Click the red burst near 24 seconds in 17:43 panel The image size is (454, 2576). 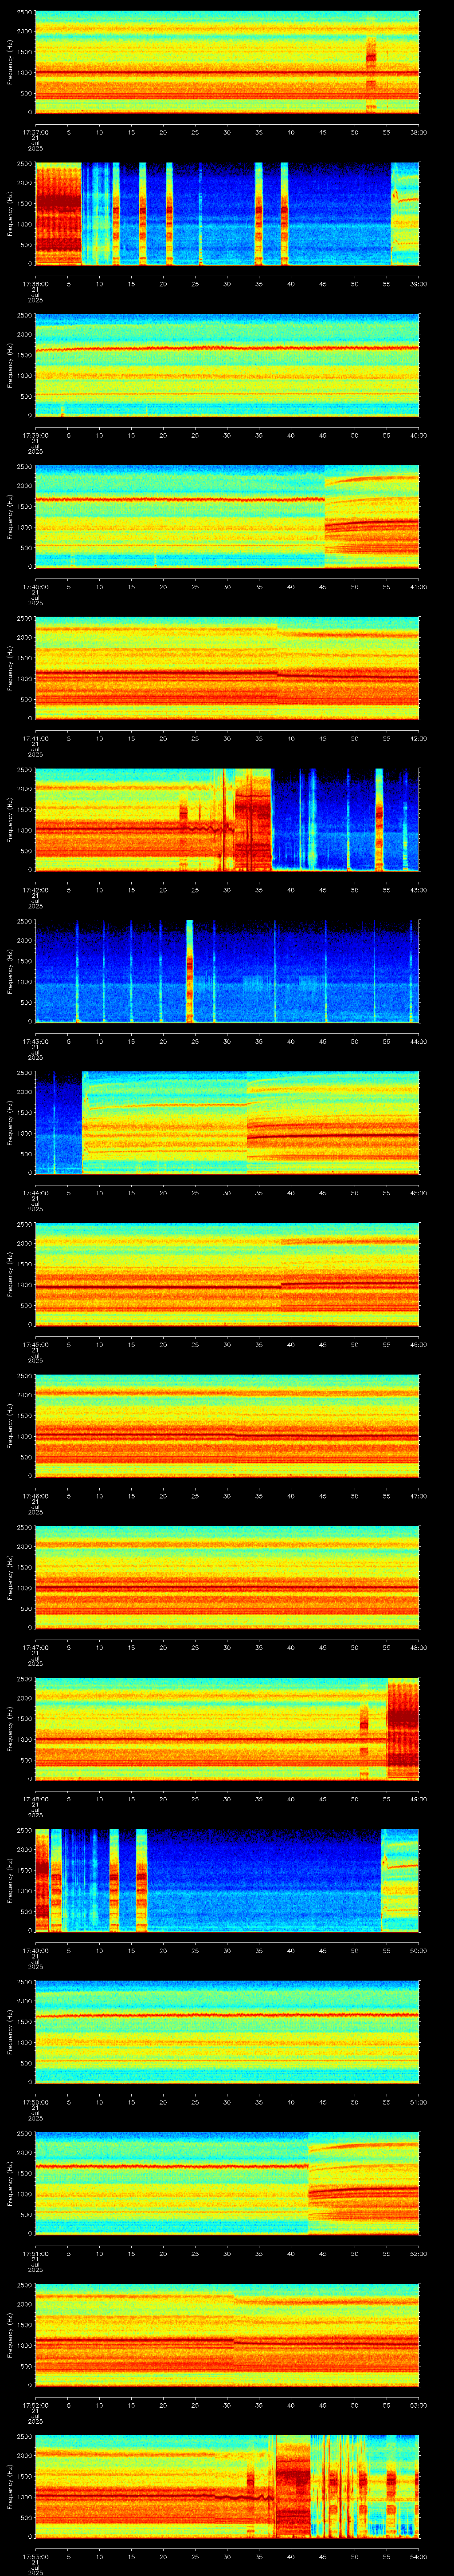[x=190, y=971]
